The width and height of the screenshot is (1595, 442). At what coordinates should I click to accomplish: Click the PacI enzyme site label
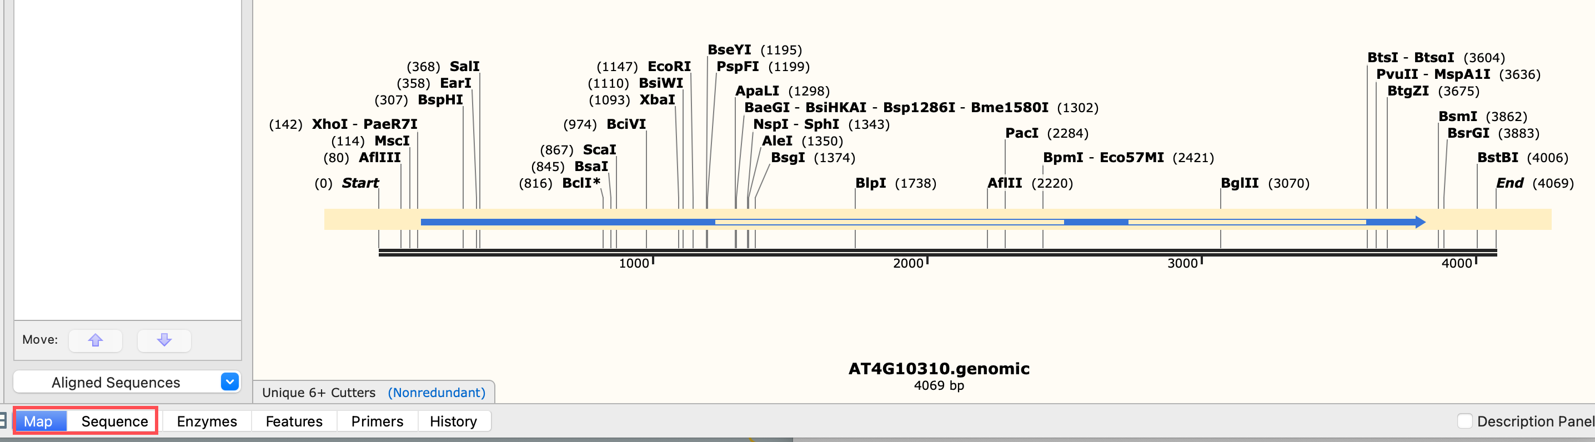click(1022, 133)
